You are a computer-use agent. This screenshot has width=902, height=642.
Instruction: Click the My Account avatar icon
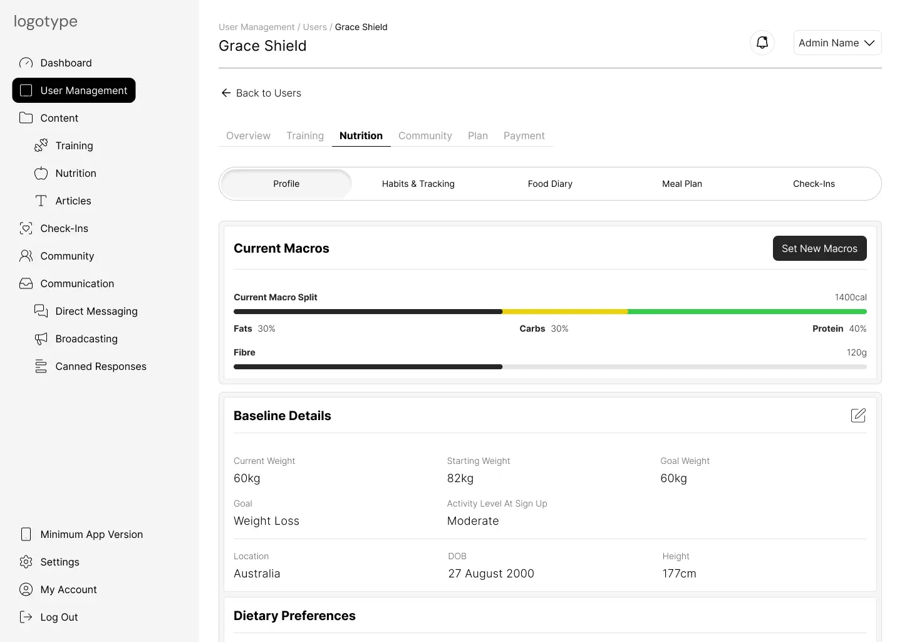pyautogui.click(x=26, y=589)
